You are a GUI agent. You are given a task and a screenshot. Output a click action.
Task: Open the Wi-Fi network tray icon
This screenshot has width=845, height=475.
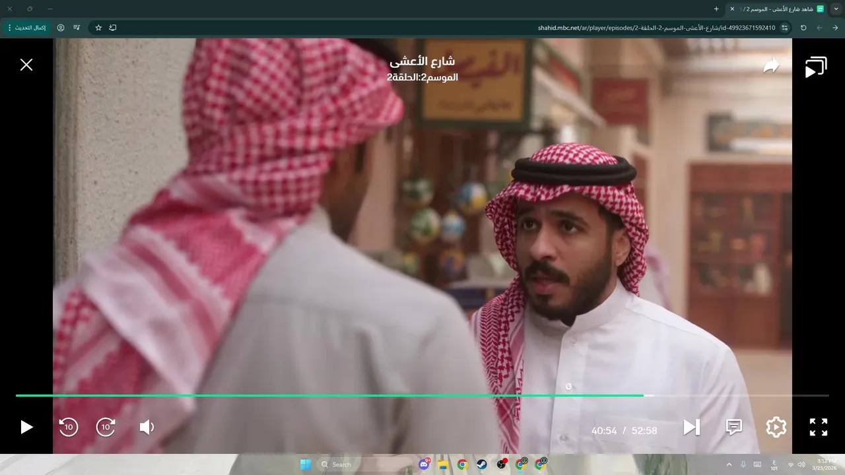click(x=790, y=464)
